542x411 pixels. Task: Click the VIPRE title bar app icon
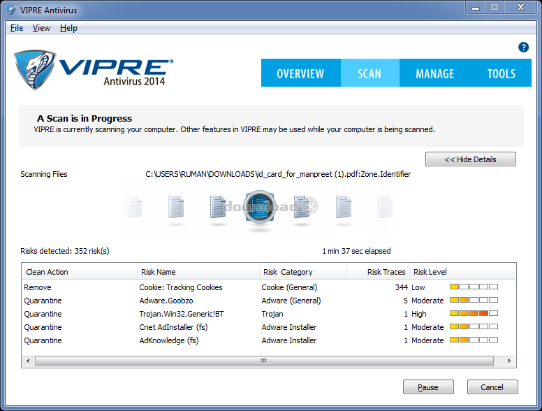coord(11,10)
